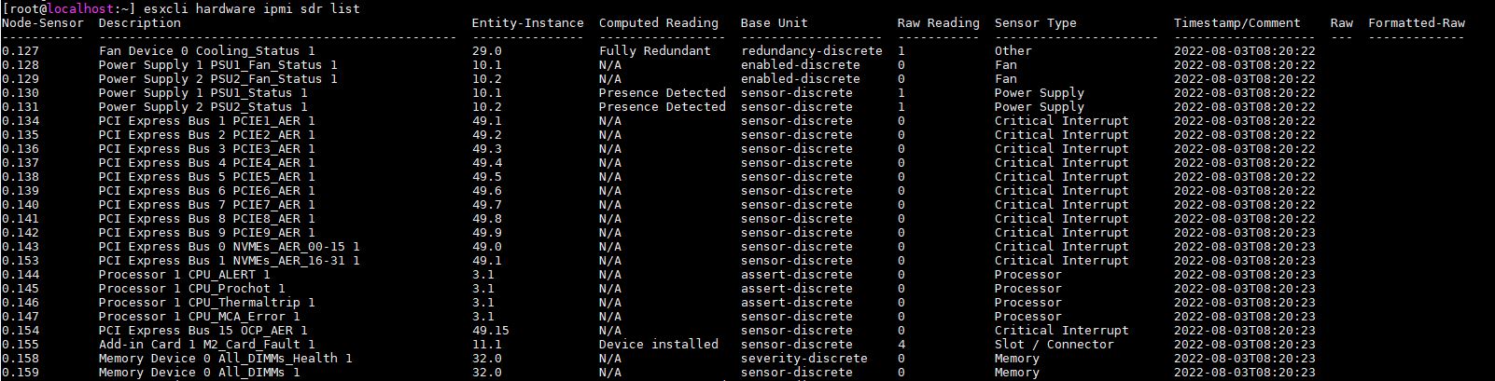Click the Slot / Connector sensor type
Viewport: 1495px width, 381px height.
[1055, 345]
